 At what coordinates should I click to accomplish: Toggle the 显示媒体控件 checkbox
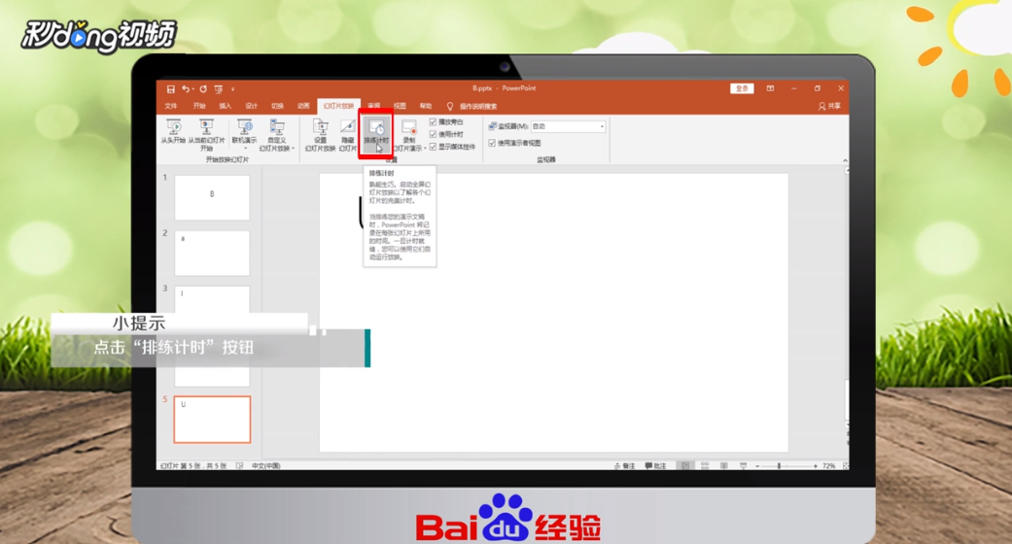click(433, 147)
